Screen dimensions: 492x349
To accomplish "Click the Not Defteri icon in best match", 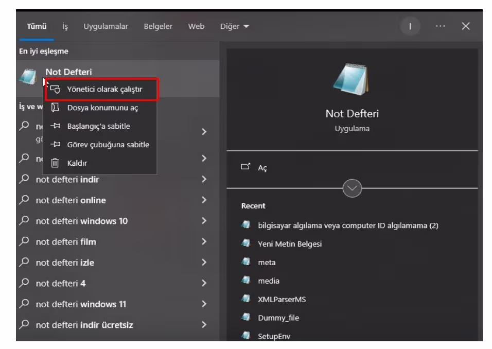I will 28,77.
